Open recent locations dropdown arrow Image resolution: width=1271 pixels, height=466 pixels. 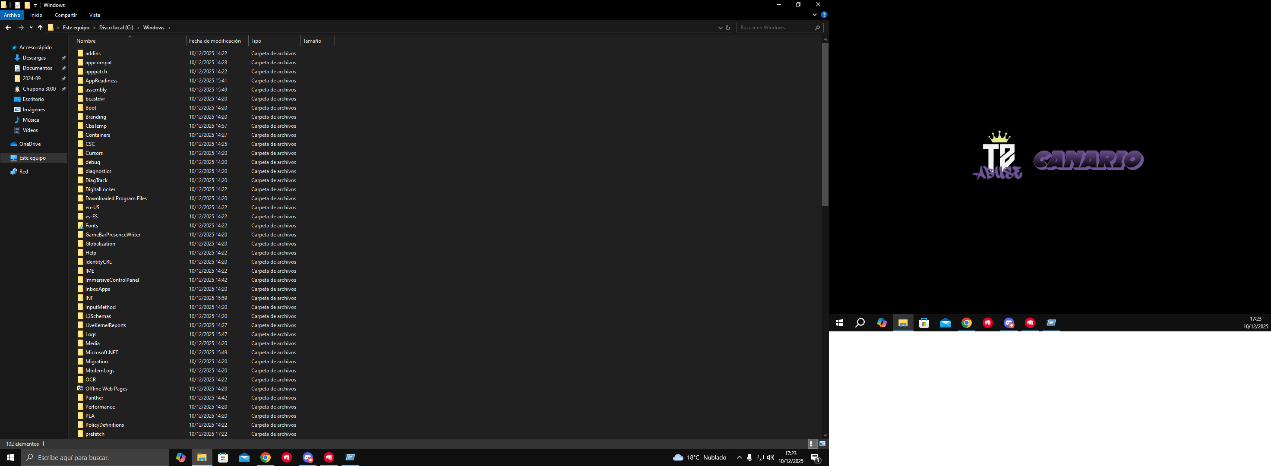(31, 28)
